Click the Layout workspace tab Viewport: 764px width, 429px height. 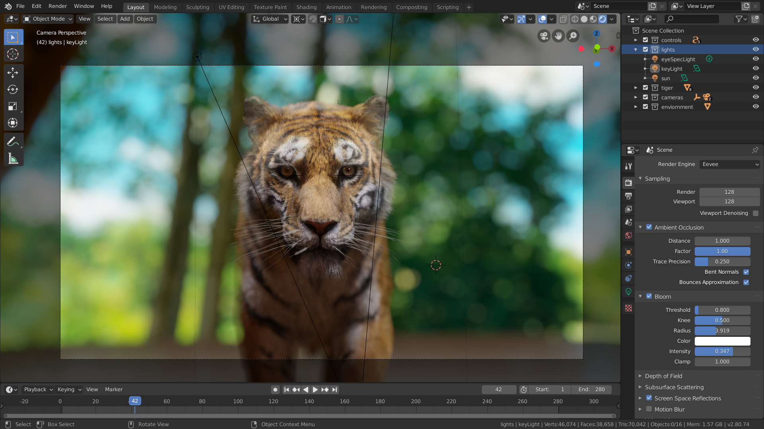tap(135, 7)
